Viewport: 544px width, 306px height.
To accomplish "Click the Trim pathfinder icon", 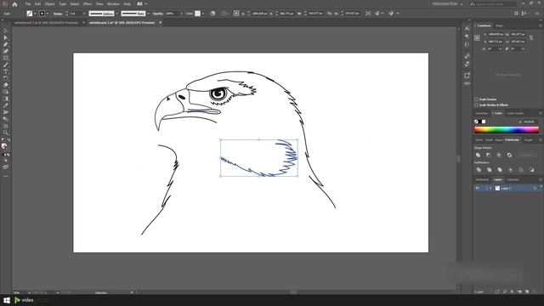I will [490, 170].
